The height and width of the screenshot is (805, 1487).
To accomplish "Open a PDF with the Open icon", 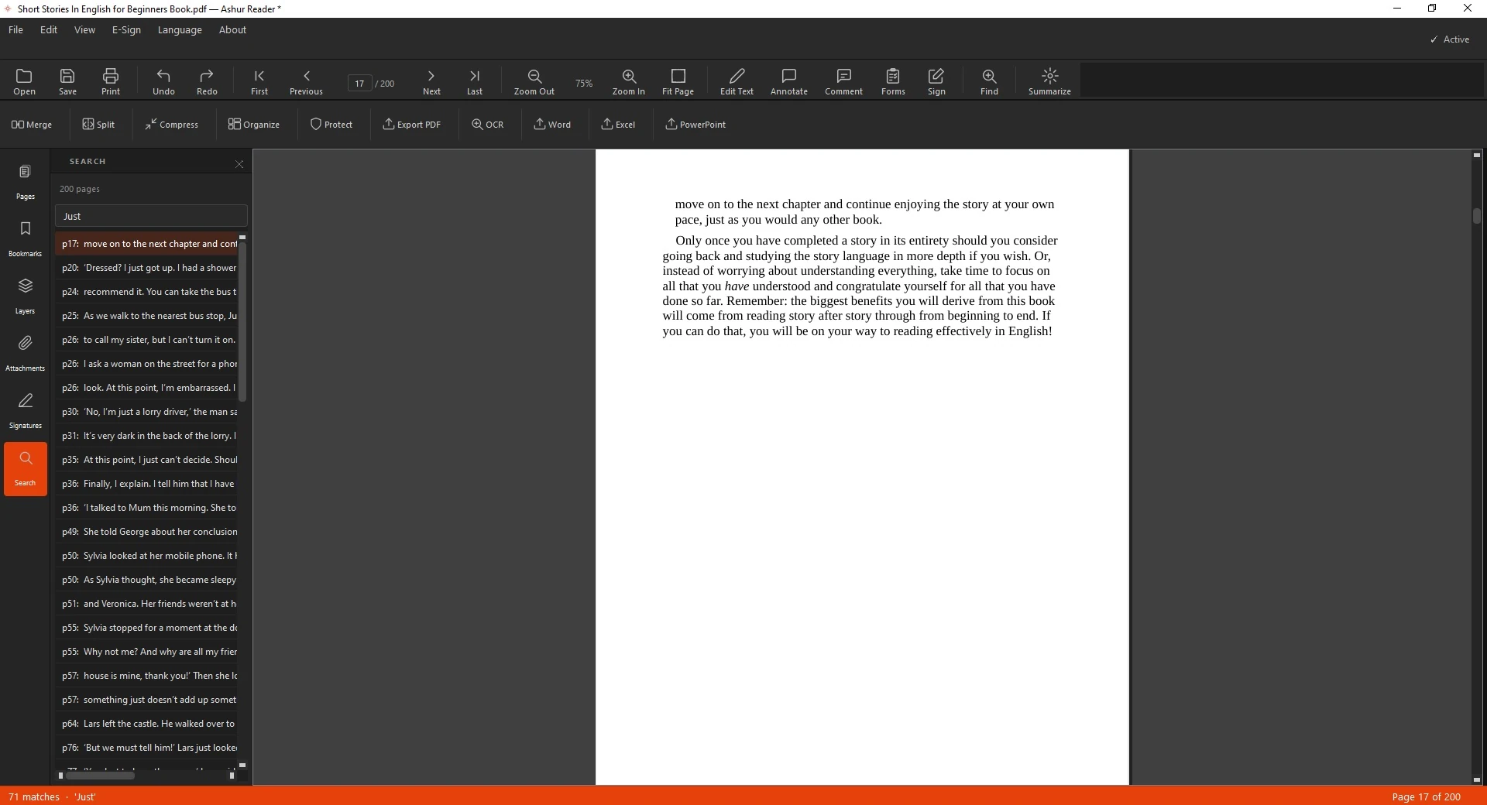I will click(x=24, y=80).
